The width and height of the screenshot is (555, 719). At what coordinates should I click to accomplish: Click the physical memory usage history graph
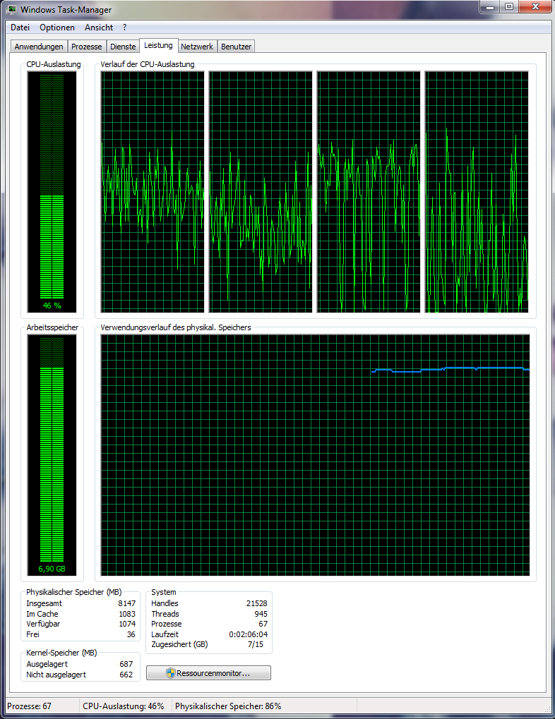click(x=315, y=455)
